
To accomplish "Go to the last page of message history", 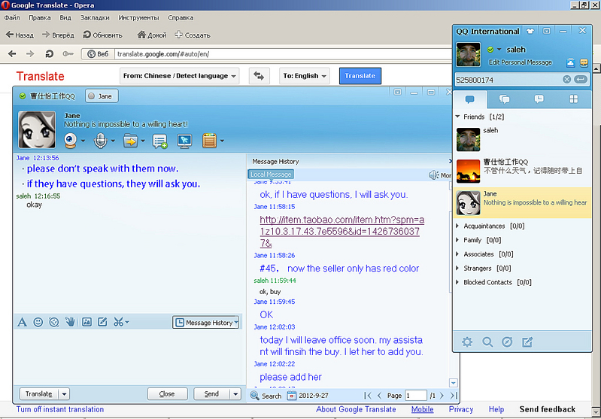I will point(454,395).
